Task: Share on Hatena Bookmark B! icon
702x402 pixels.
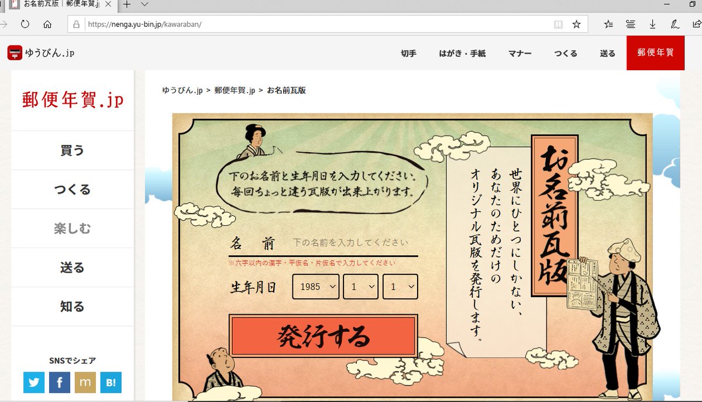Action: point(111,382)
